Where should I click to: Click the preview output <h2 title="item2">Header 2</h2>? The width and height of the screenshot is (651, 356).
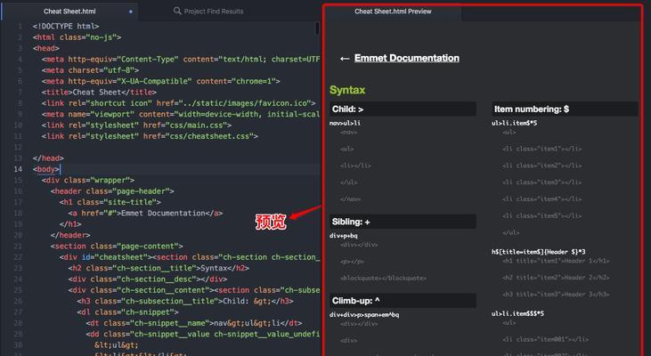pyautogui.click(x=556, y=277)
